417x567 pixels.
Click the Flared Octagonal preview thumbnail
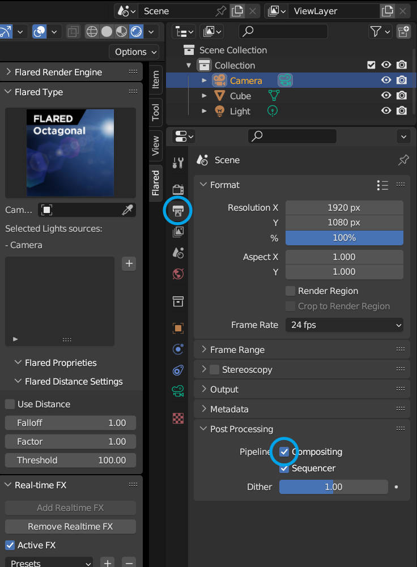pyautogui.click(x=70, y=152)
